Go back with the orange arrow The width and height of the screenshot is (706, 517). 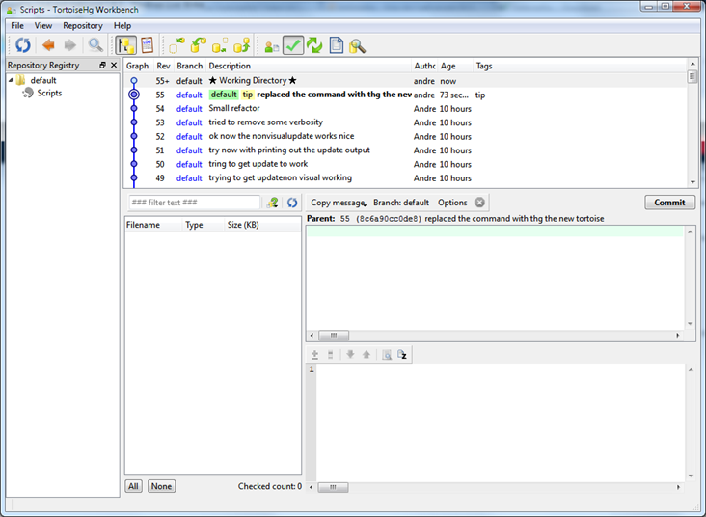48,45
